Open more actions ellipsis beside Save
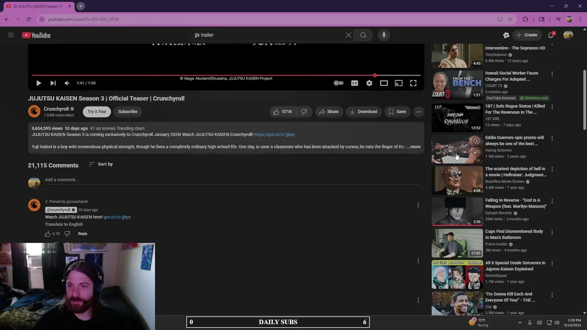The height and width of the screenshot is (330, 587). (419, 111)
